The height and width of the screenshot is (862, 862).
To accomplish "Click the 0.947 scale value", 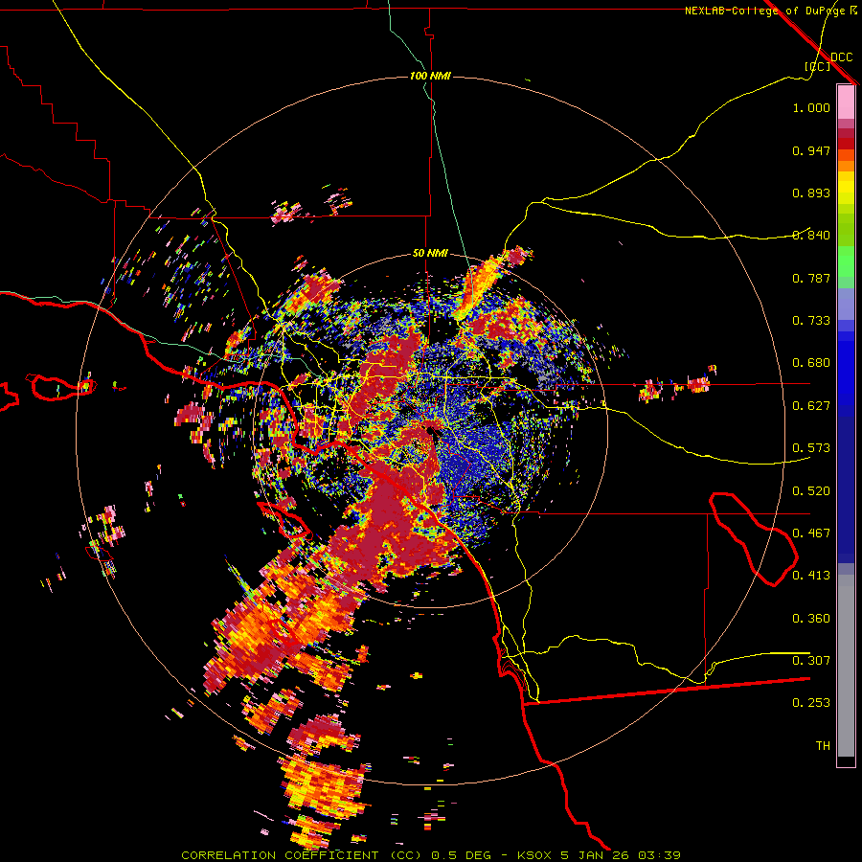I will pos(811,150).
